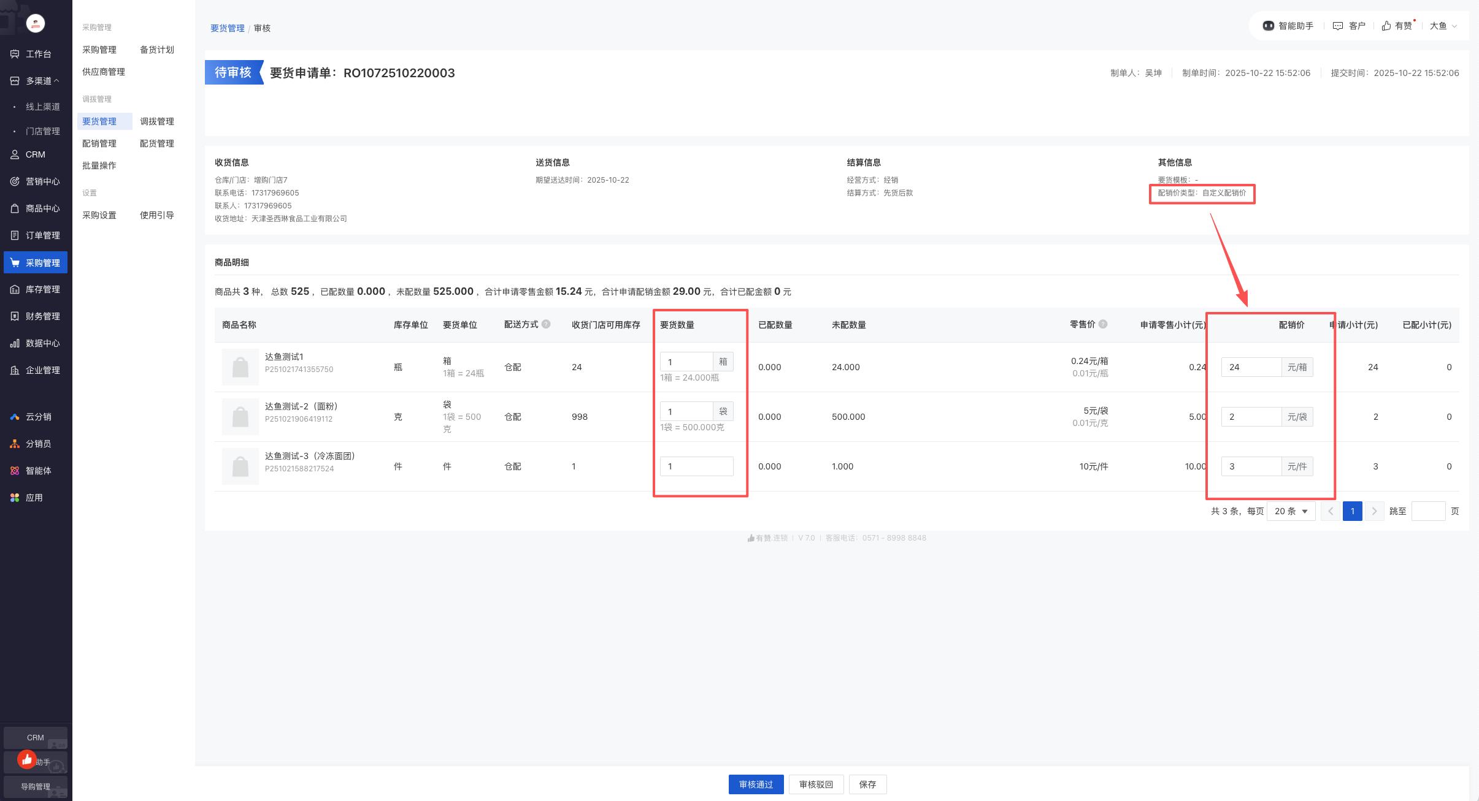The image size is (1479, 801).
Task: Open the 智能助手 robot icon
Action: tap(1268, 26)
